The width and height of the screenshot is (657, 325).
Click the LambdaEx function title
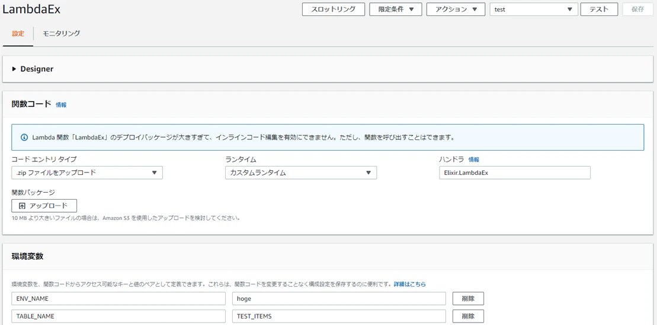point(31,9)
